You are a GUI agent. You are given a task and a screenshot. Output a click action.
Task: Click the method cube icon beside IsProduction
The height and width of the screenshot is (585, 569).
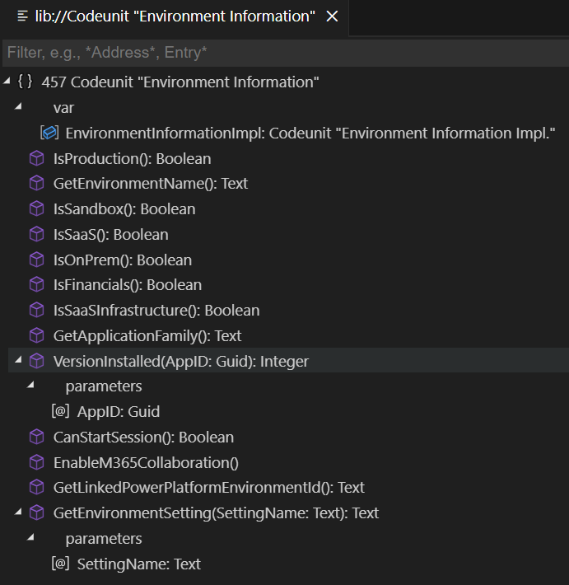36,158
